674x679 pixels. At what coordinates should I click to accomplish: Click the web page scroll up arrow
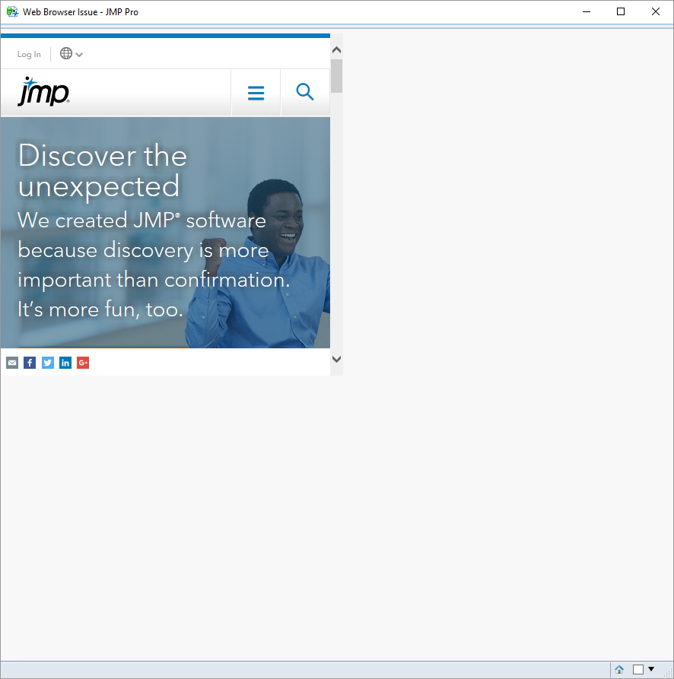pyautogui.click(x=336, y=50)
